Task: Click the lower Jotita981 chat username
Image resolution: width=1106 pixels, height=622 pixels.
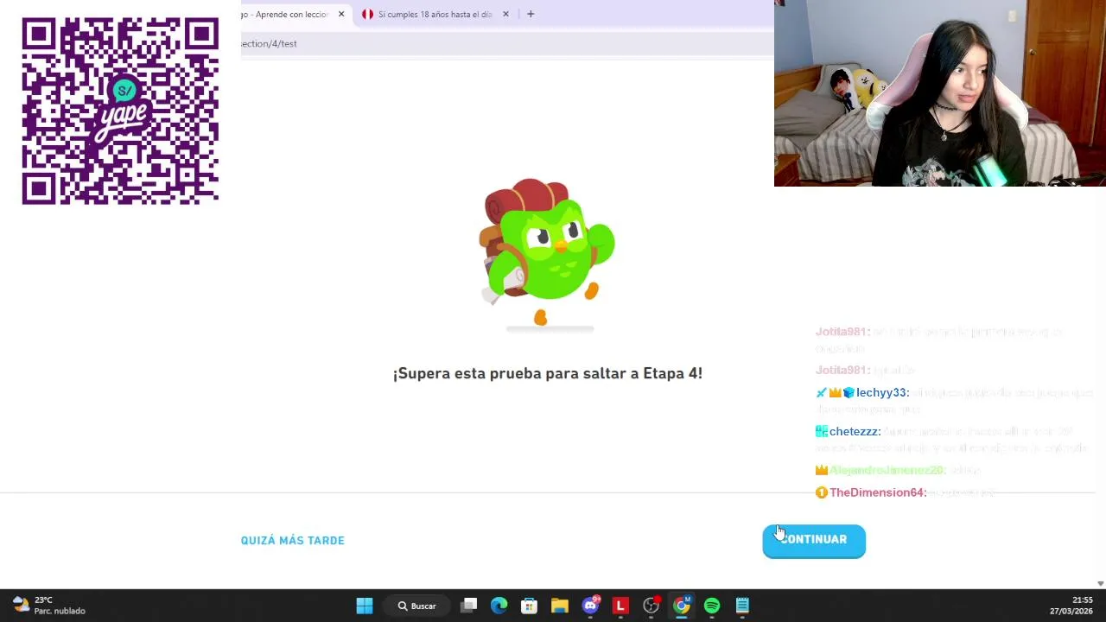Action: (x=842, y=370)
